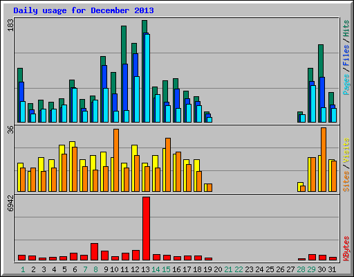The image size is (354, 277).
Task: Click day label '31' on the x-axis
Action: [x=332, y=269]
